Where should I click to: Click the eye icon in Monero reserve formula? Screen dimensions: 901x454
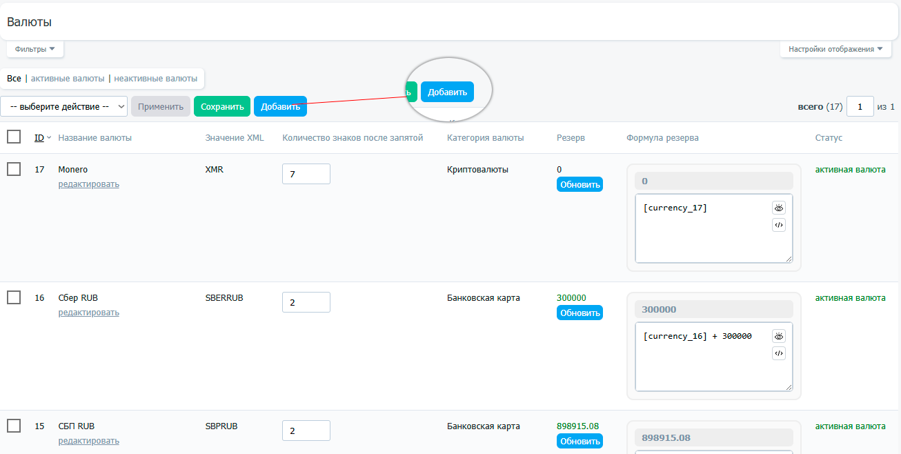click(x=779, y=208)
